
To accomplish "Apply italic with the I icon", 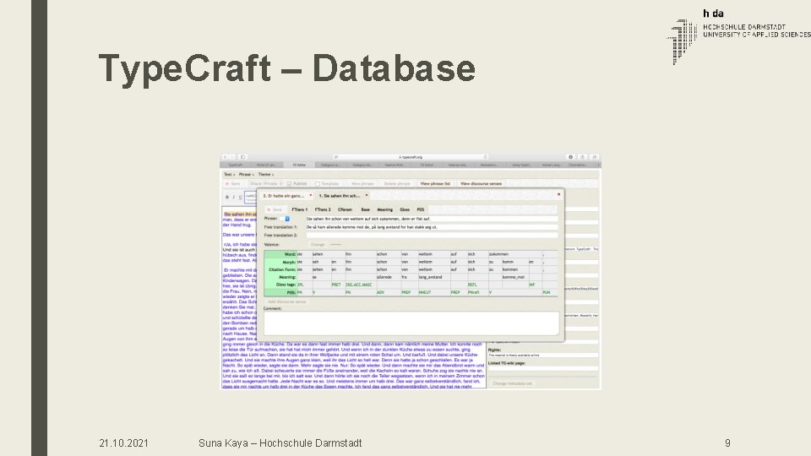I will coord(234,197).
